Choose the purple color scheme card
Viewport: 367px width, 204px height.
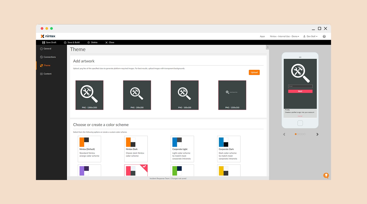click(89, 170)
